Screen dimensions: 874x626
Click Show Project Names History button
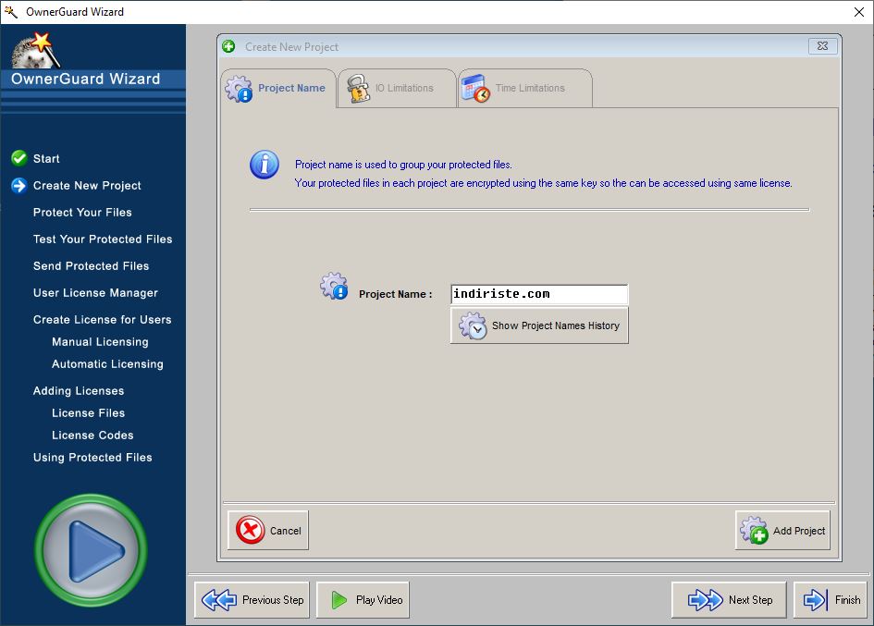539,325
